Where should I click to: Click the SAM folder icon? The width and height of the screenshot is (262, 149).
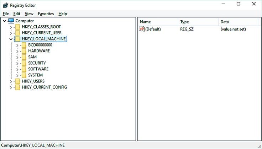pyautogui.click(x=24, y=57)
